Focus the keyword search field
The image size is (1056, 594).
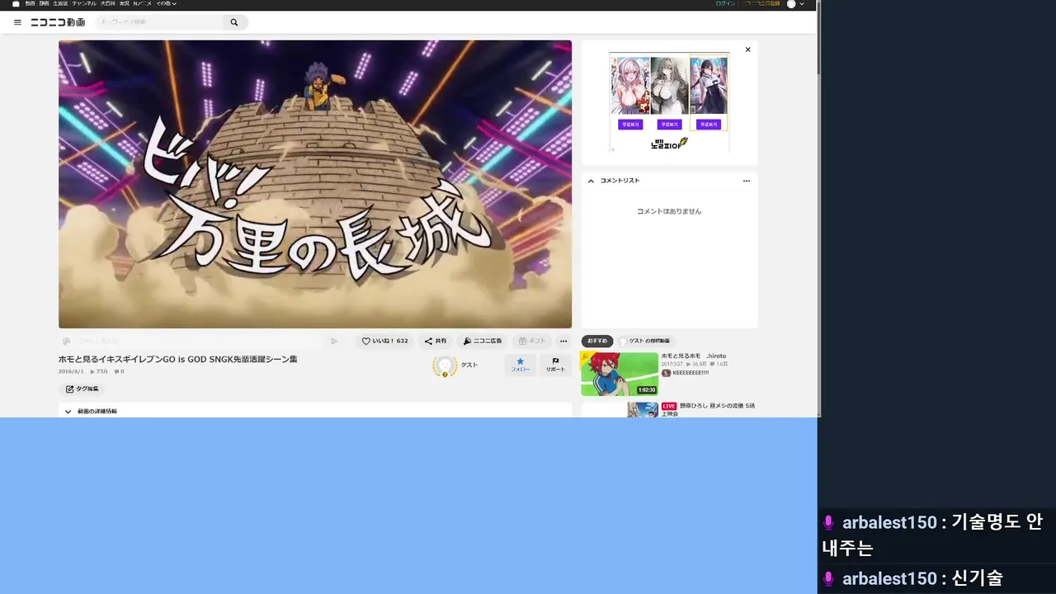pyautogui.click(x=161, y=22)
